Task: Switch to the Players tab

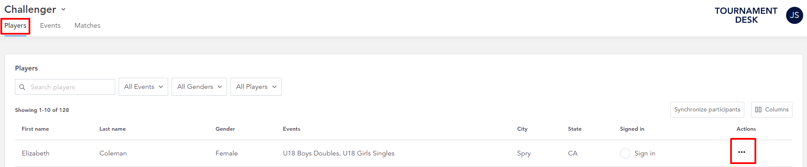Action: tap(15, 26)
